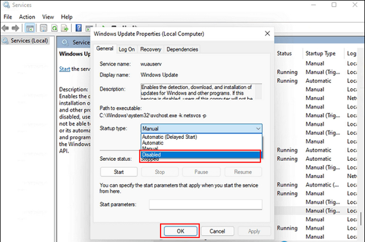Click the Forward arrow toolbar icon
Screen dimensions: 365x242
(x=16, y=28)
